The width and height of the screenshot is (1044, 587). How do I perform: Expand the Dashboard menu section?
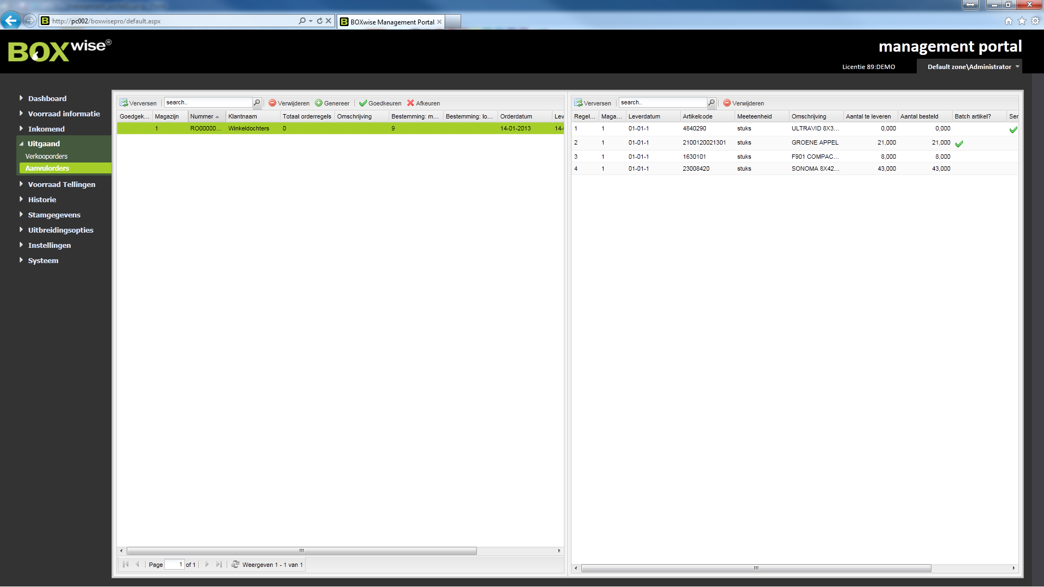pos(47,98)
